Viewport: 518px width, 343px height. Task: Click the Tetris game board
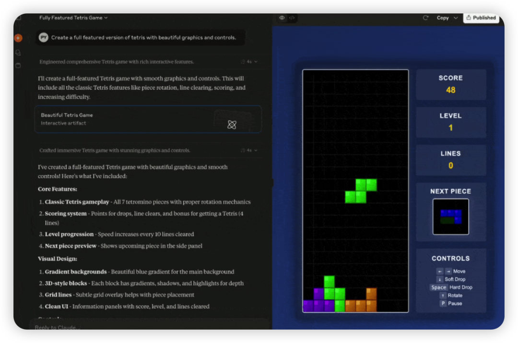click(355, 191)
